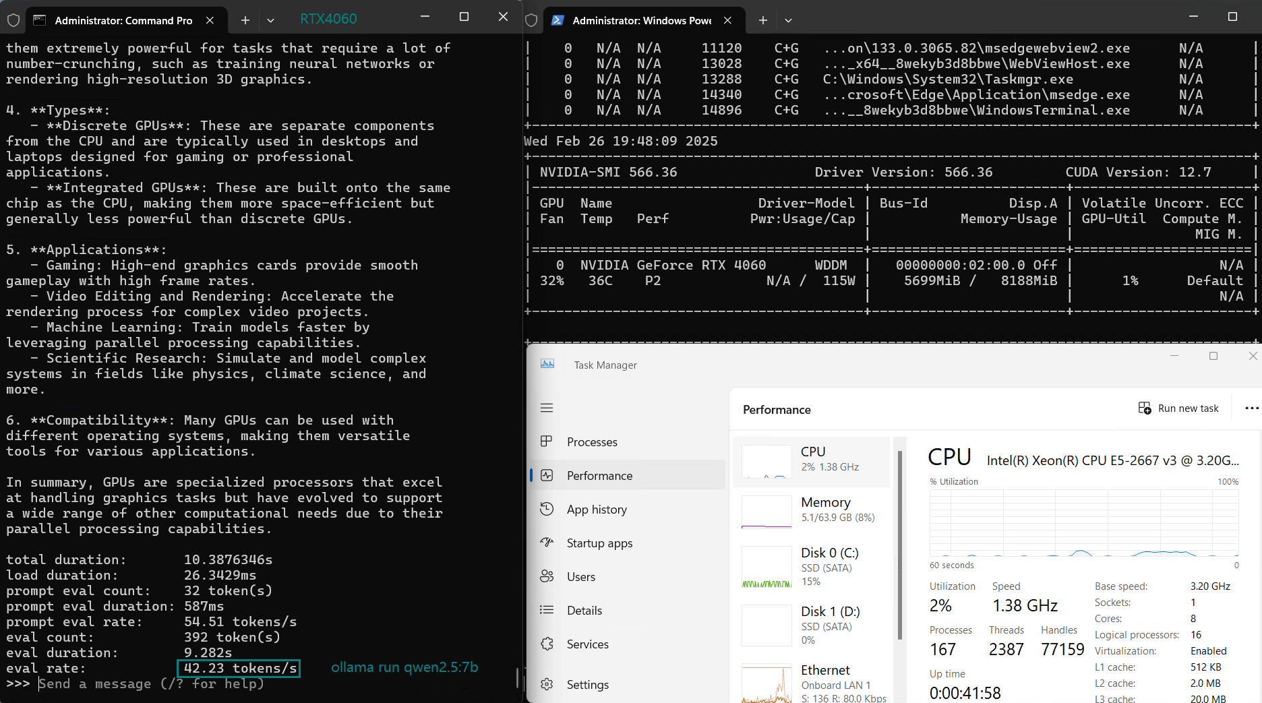
Task: Select the Users icon in sidebar
Action: pos(547,576)
